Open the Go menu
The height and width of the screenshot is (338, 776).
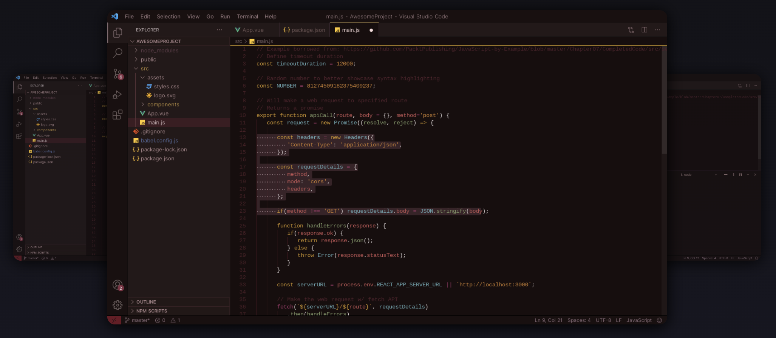pos(210,17)
